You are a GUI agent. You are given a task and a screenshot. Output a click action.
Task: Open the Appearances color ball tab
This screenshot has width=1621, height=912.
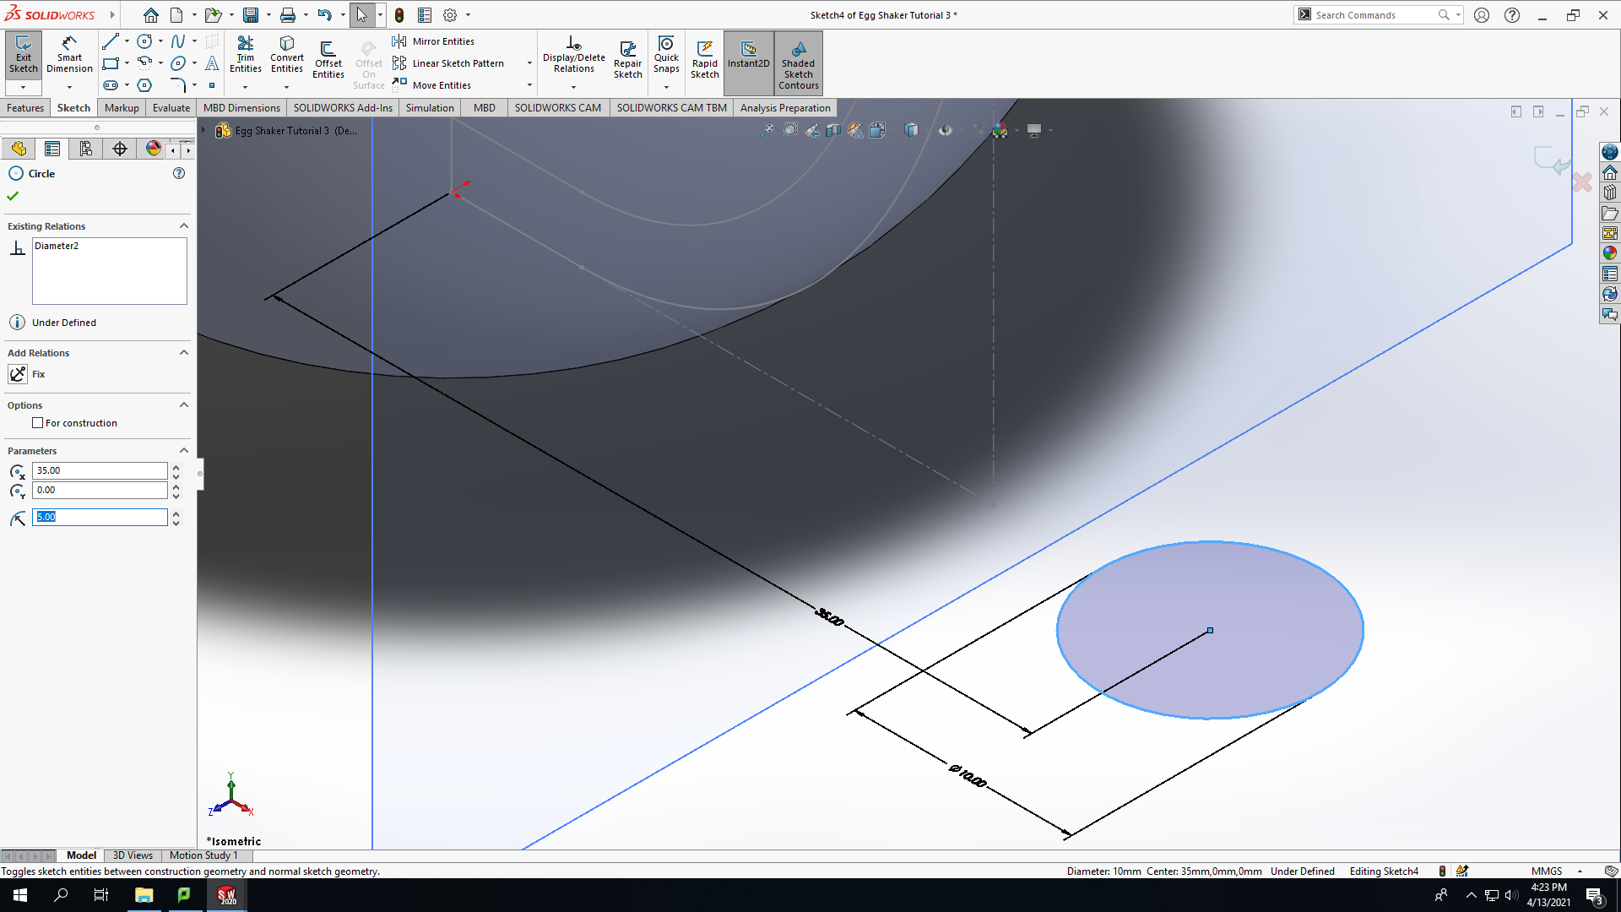click(153, 149)
